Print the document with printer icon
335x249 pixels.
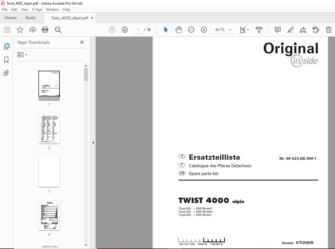click(45, 30)
